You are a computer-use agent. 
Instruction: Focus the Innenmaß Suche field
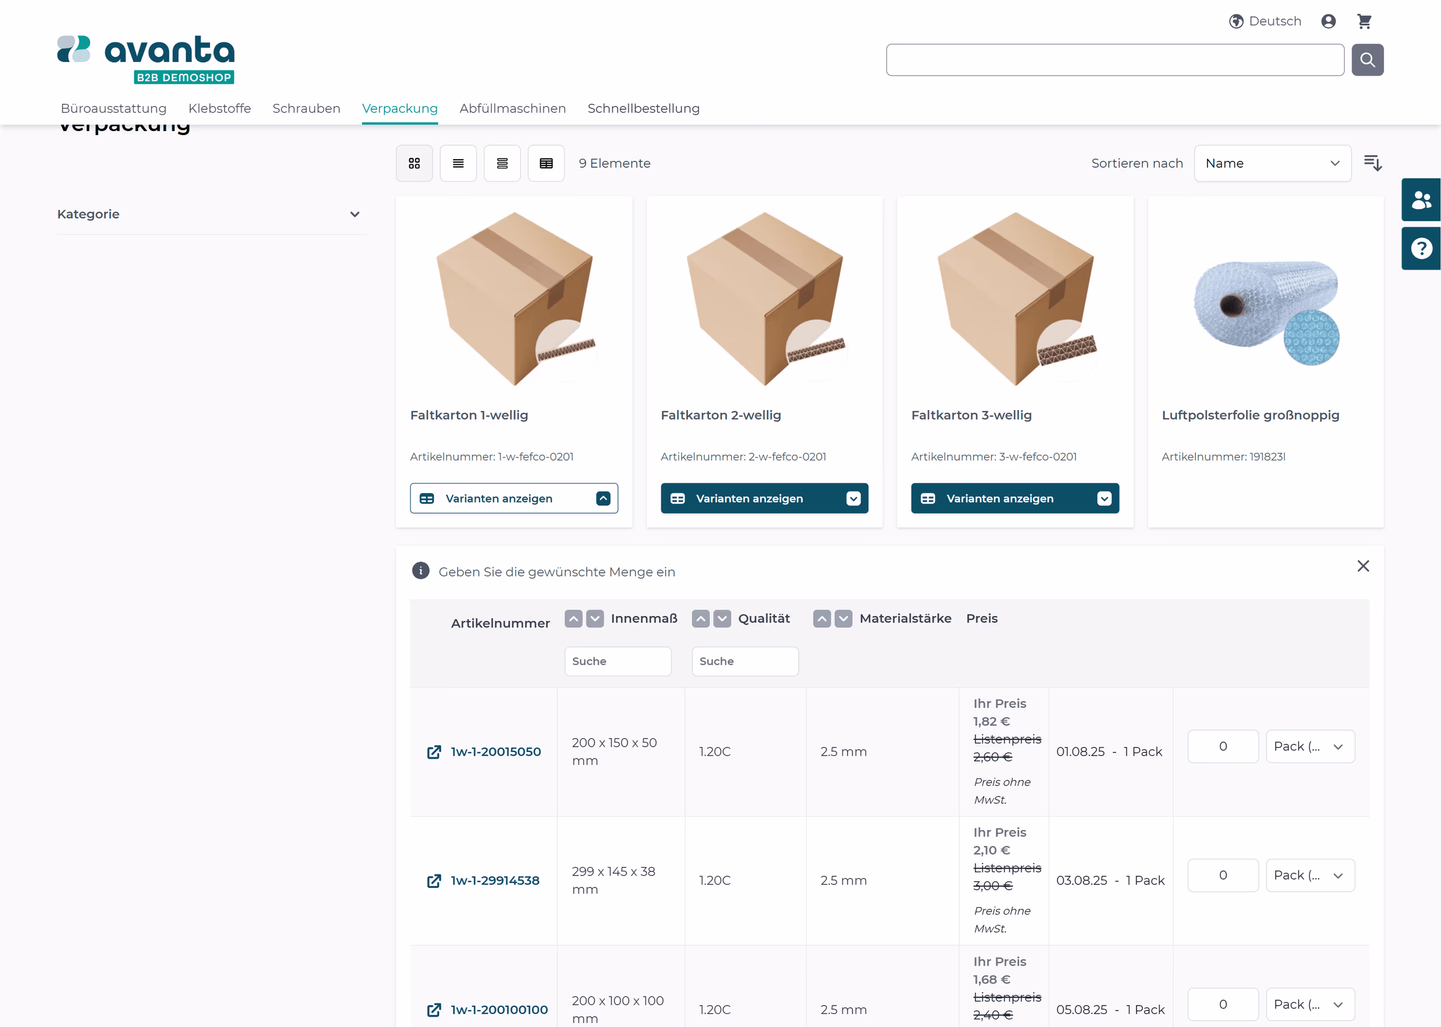618,661
